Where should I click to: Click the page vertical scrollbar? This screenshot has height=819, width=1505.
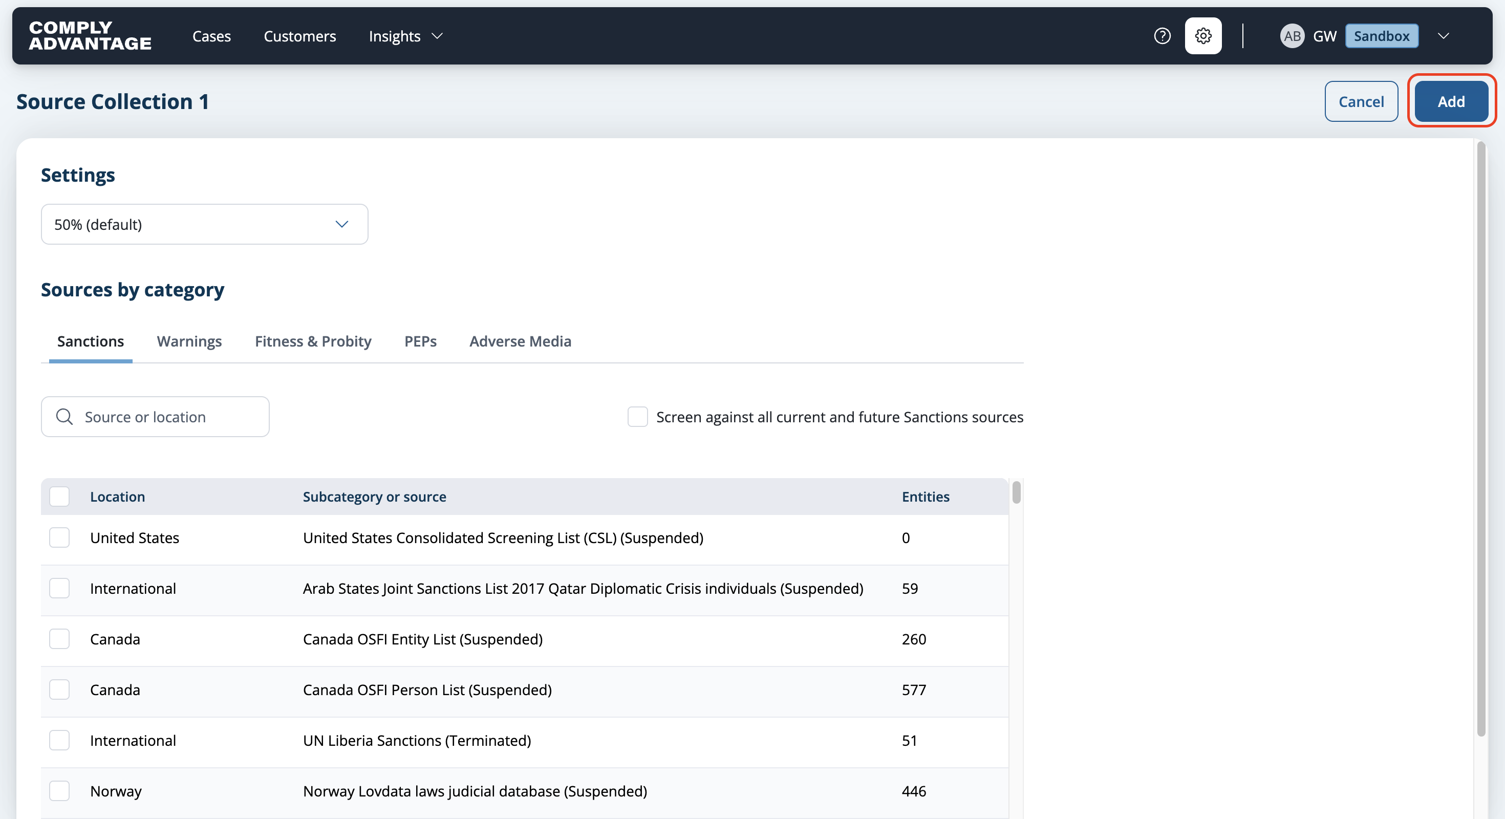[1481, 438]
